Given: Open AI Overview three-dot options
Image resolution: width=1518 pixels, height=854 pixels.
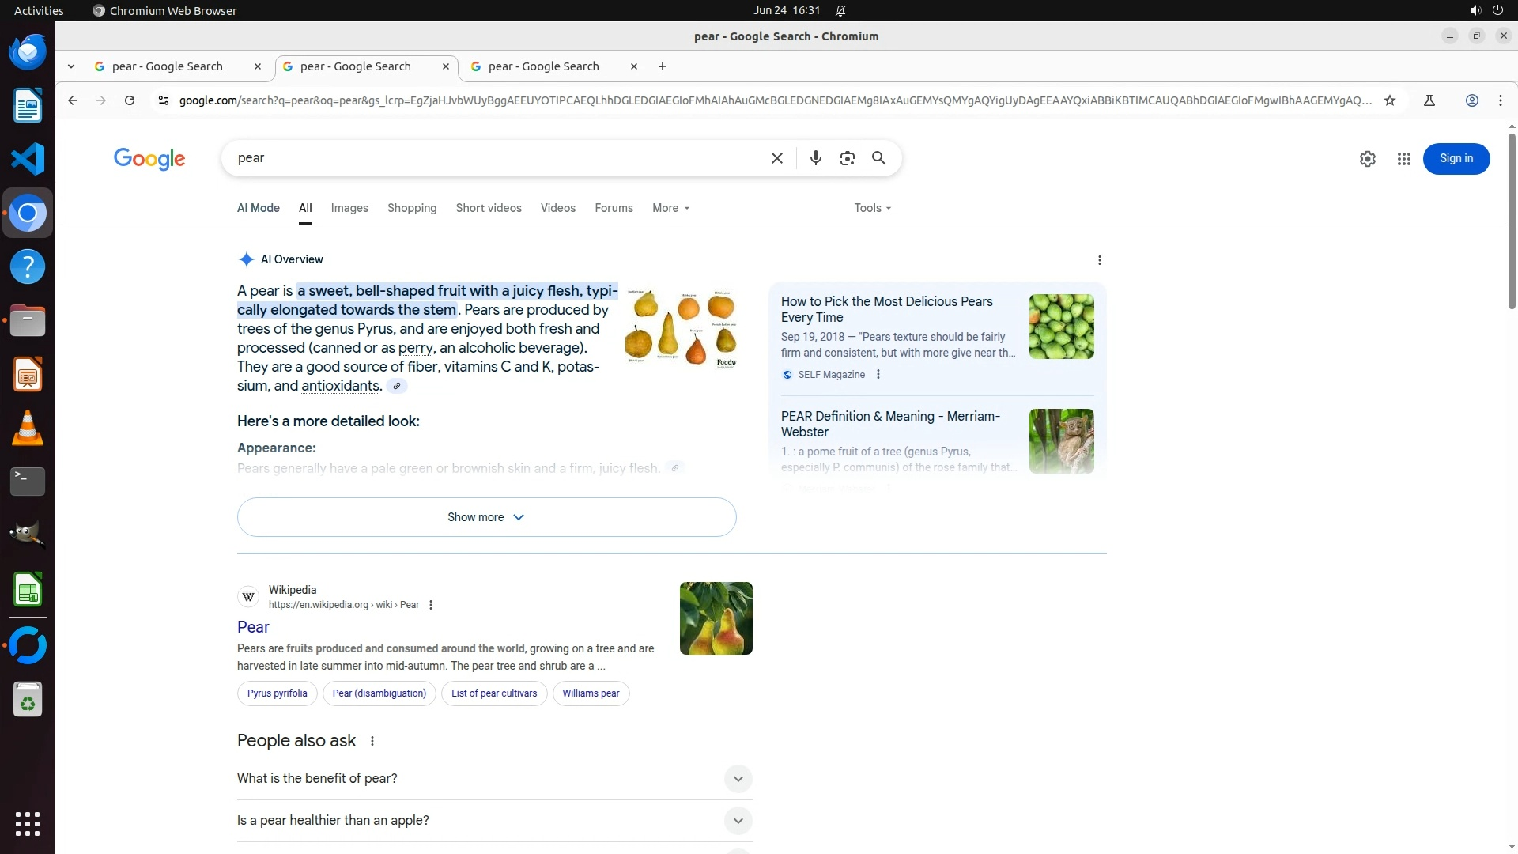Looking at the screenshot, I should (x=1099, y=260).
